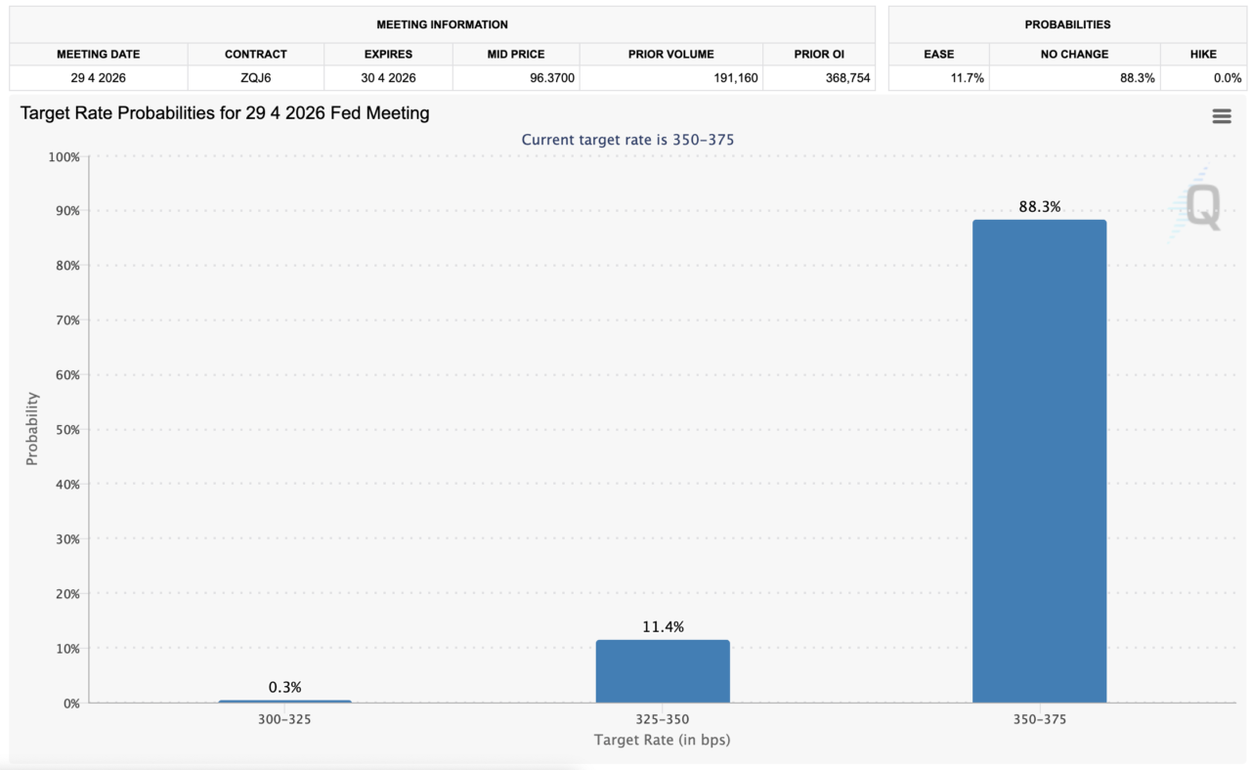Click the ZQJ6 contract cell
This screenshot has width=1251, height=770.
(256, 78)
